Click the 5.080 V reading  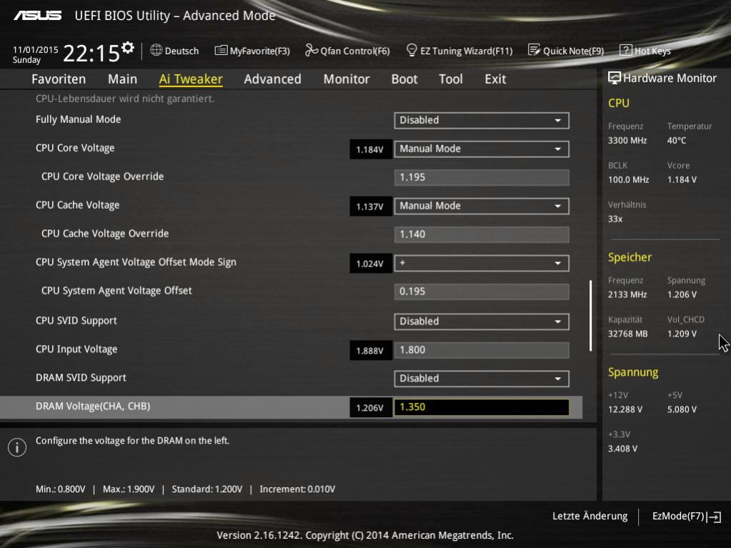[x=682, y=409]
